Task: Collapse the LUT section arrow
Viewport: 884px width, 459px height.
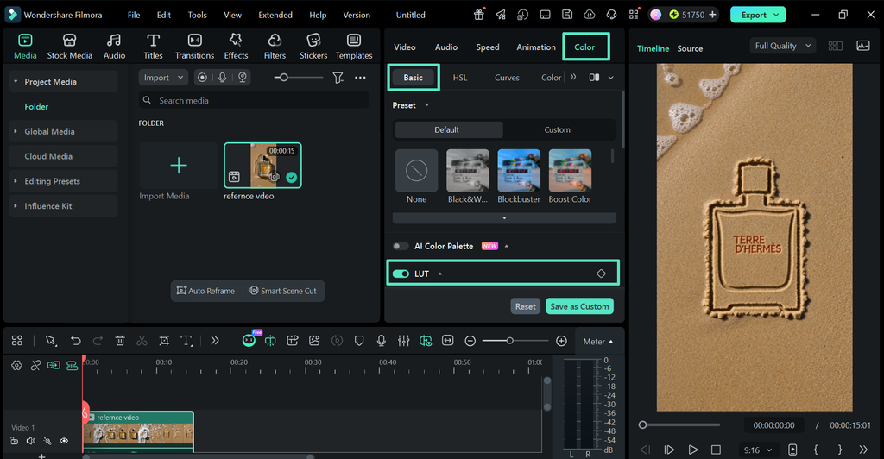Action: [439, 274]
